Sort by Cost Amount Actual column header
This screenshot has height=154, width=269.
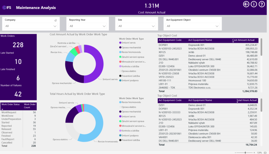coord(243,40)
